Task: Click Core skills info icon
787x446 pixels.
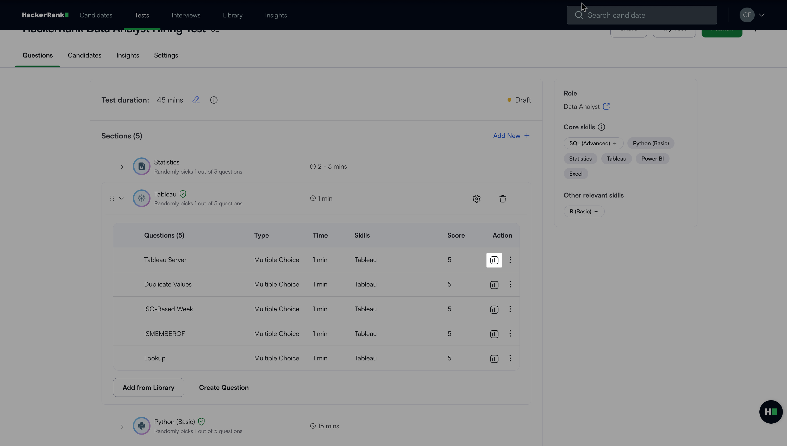Action: [x=601, y=127]
